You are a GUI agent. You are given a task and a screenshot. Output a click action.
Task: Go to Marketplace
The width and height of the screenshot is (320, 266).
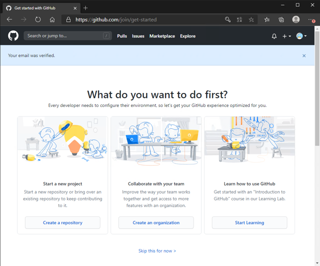162,36
